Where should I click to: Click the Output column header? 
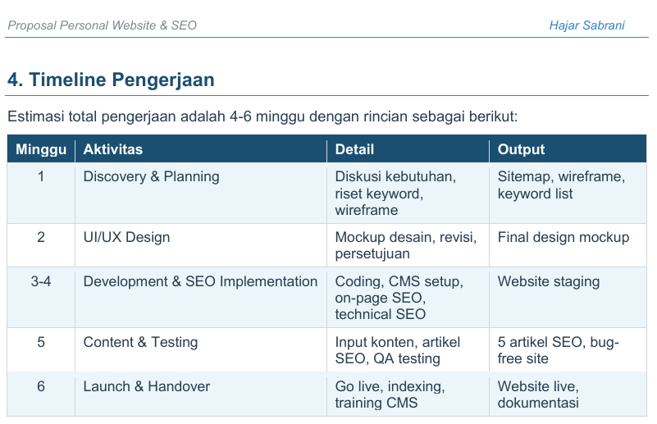[521, 149]
